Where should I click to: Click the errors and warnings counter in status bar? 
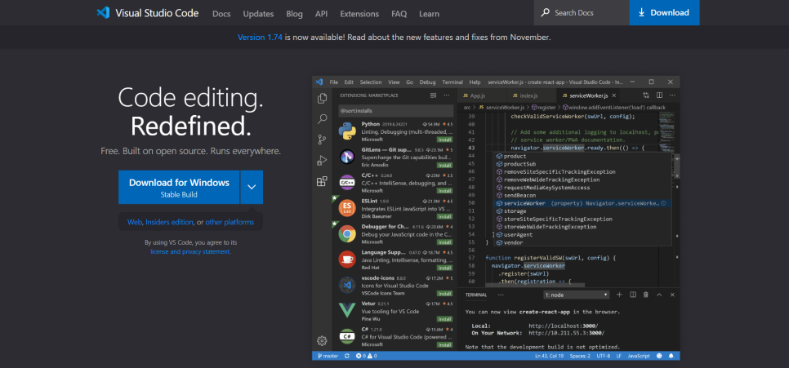pos(366,356)
